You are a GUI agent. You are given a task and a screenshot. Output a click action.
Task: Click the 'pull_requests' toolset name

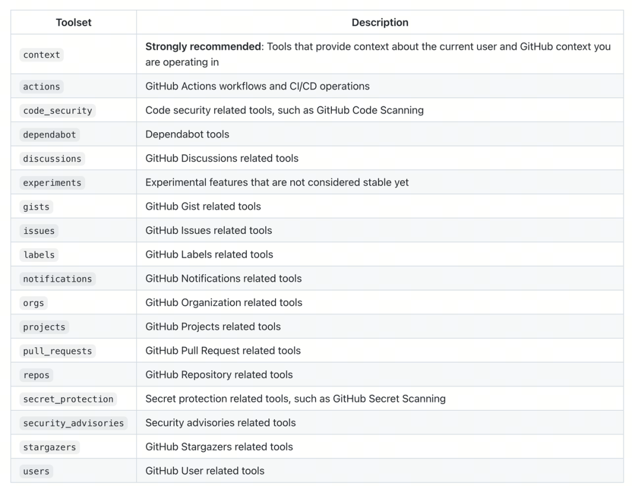57,351
